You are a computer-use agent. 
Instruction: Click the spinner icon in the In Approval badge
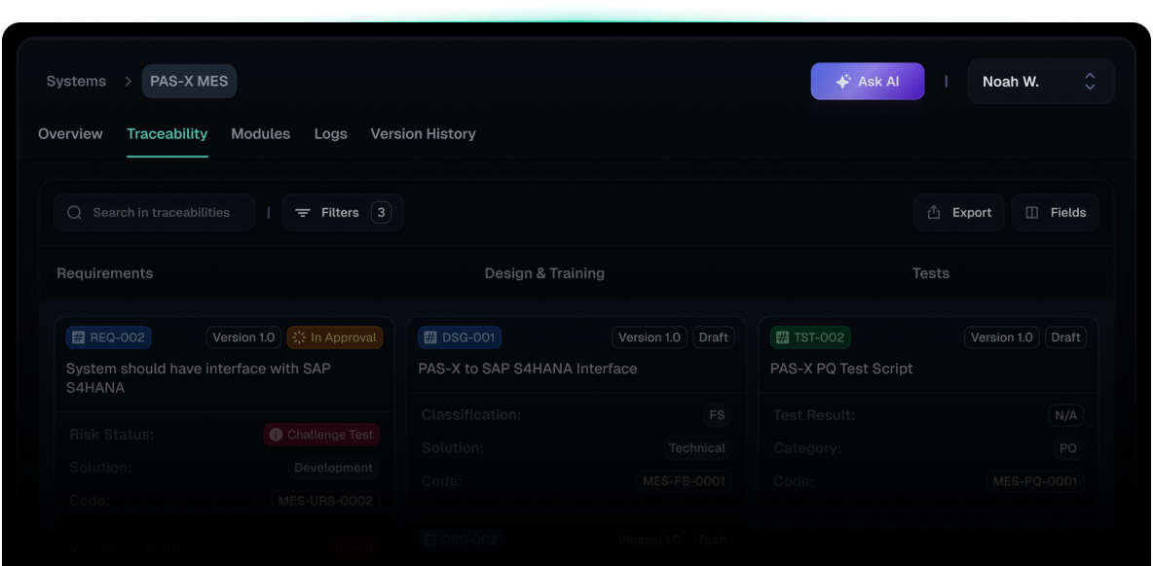pyautogui.click(x=303, y=337)
